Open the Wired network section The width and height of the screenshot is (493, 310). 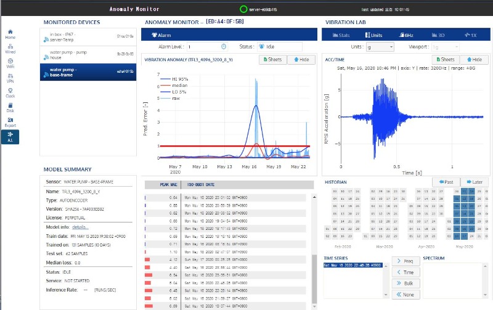(x=10, y=49)
